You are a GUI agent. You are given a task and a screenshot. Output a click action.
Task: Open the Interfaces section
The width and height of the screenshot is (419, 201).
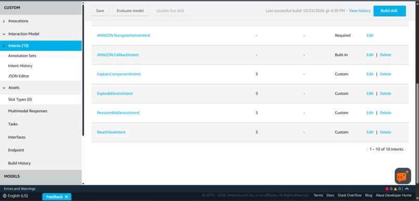(x=17, y=137)
